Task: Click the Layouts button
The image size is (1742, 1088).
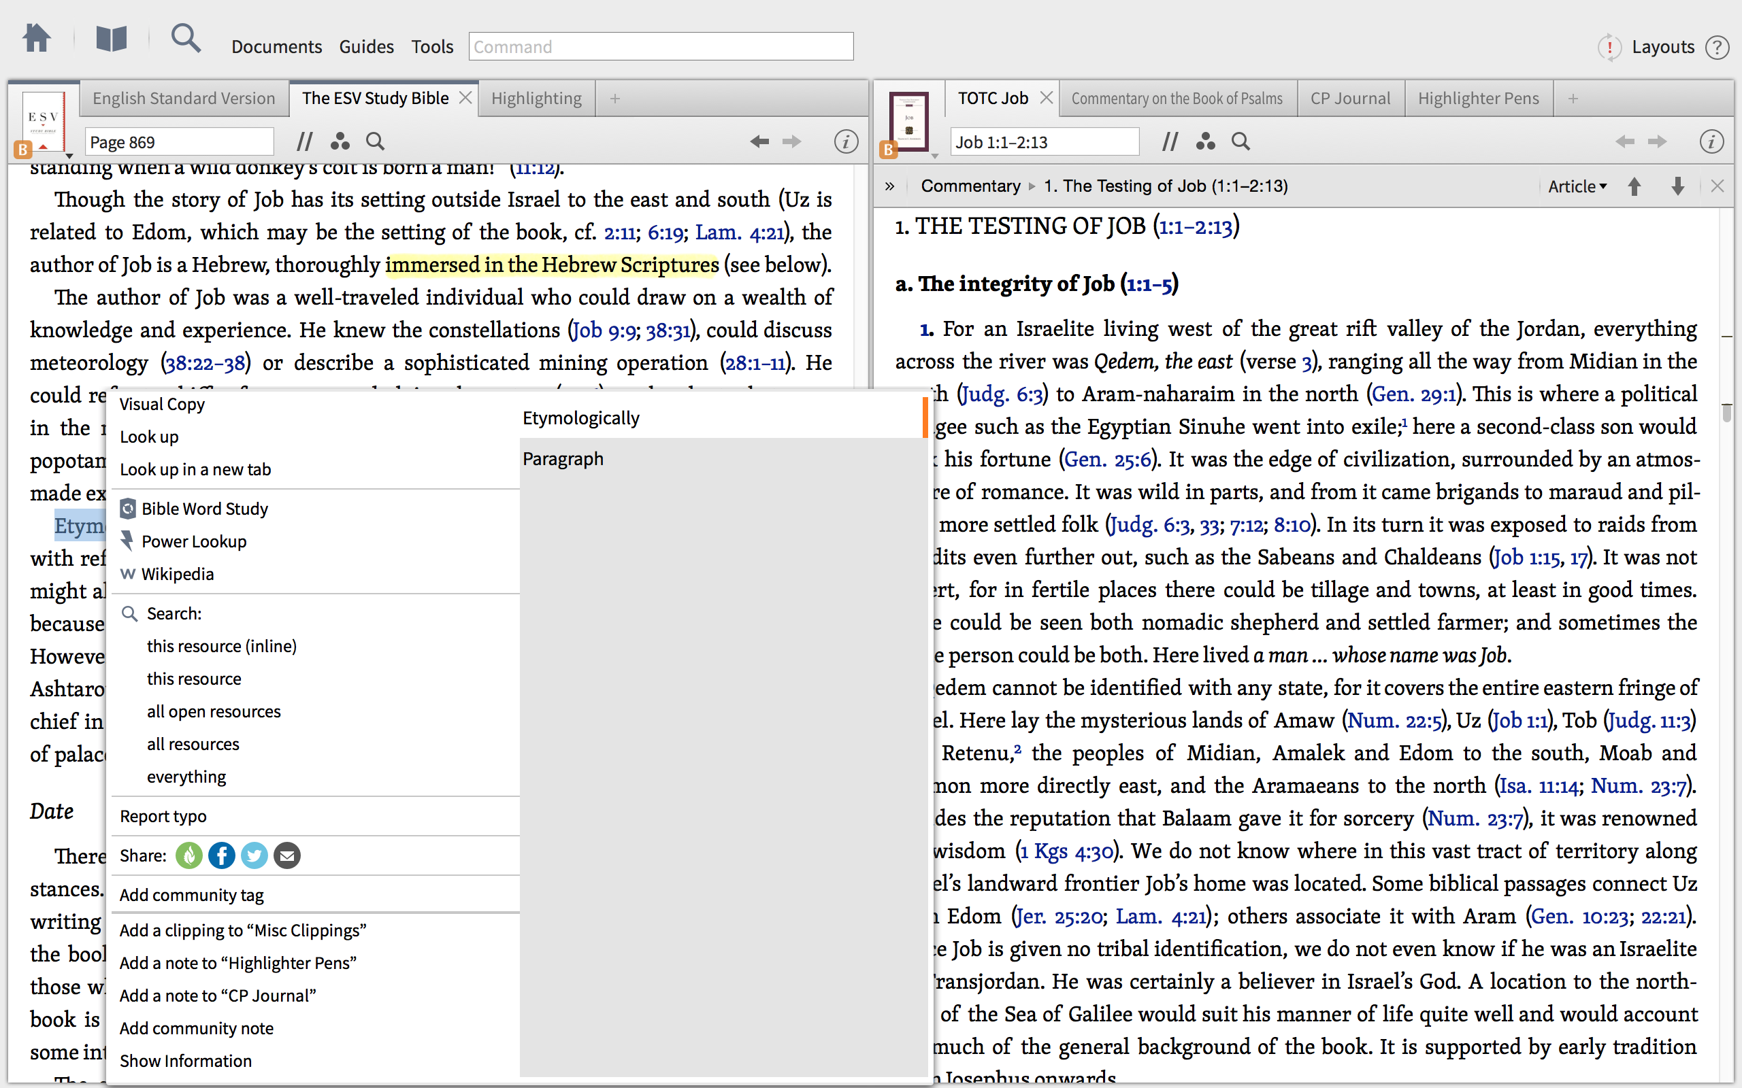Action: tap(1662, 47)
